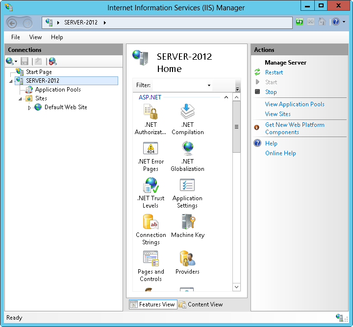Viewport: 353px width, 327px height.
Task: Select Start Page in the Connections tree
Action: pos(39,72)
